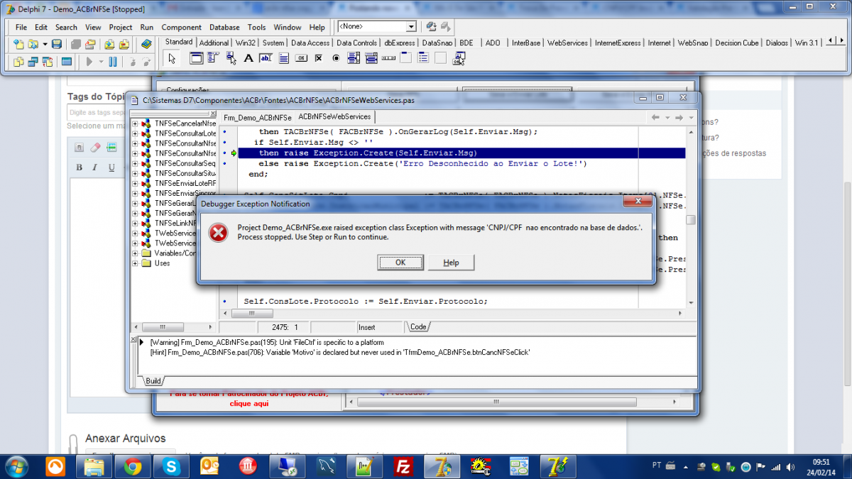852x479 pixels.
Task: Click Google Chrome in the taskbar
Action: click(x=132, y=466)
